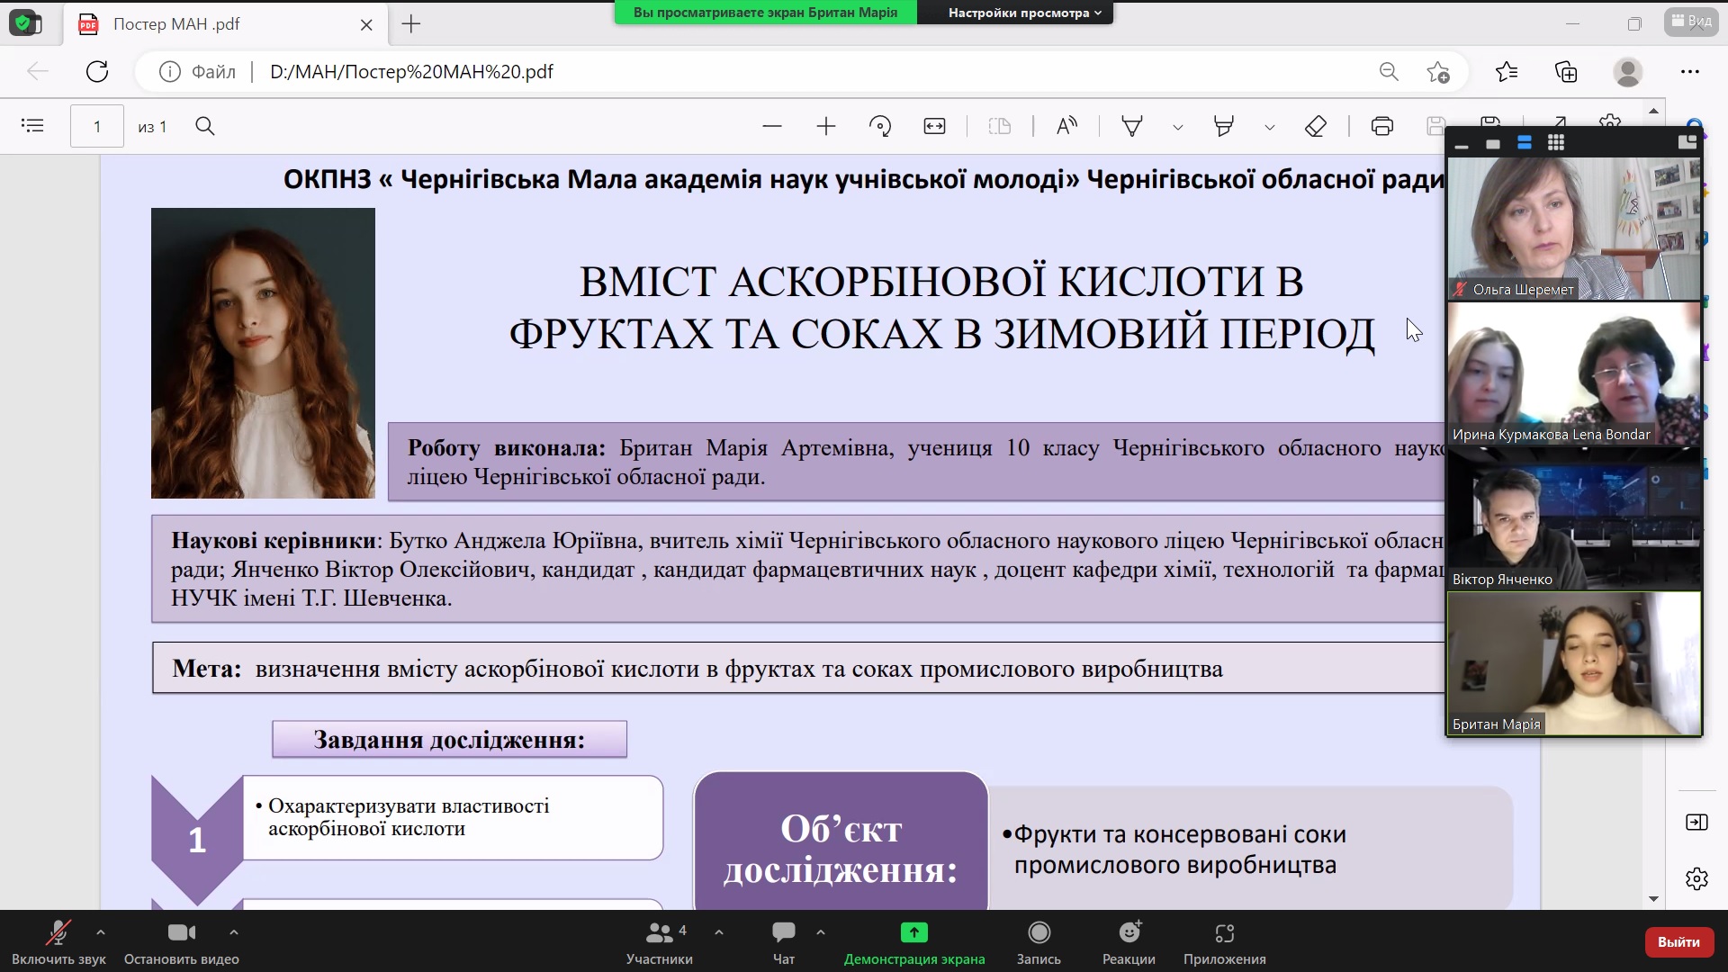
Task: Click Демонстрация экрана share button
Action: click(x=913, y=942)
